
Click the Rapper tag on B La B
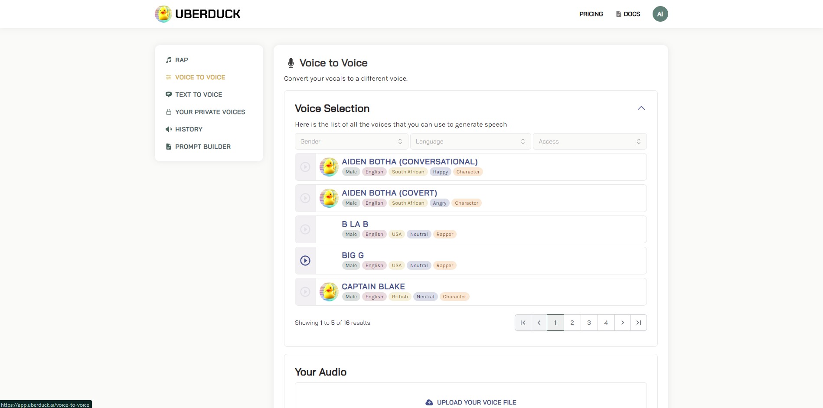coord(445,234)
